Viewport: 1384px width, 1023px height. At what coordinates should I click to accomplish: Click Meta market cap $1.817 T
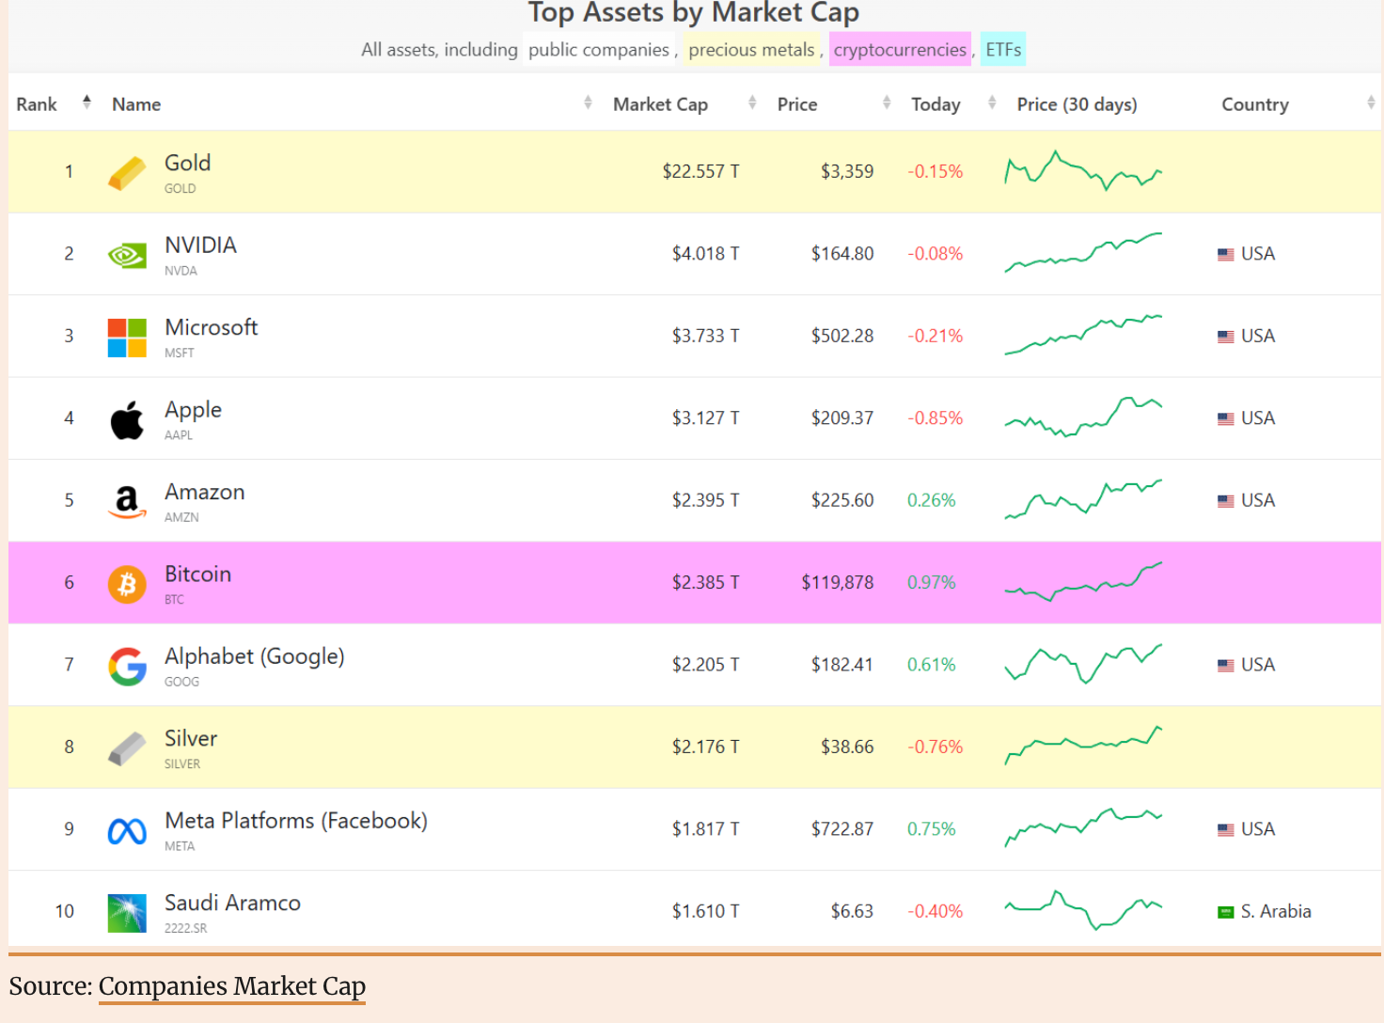point(705,829)
